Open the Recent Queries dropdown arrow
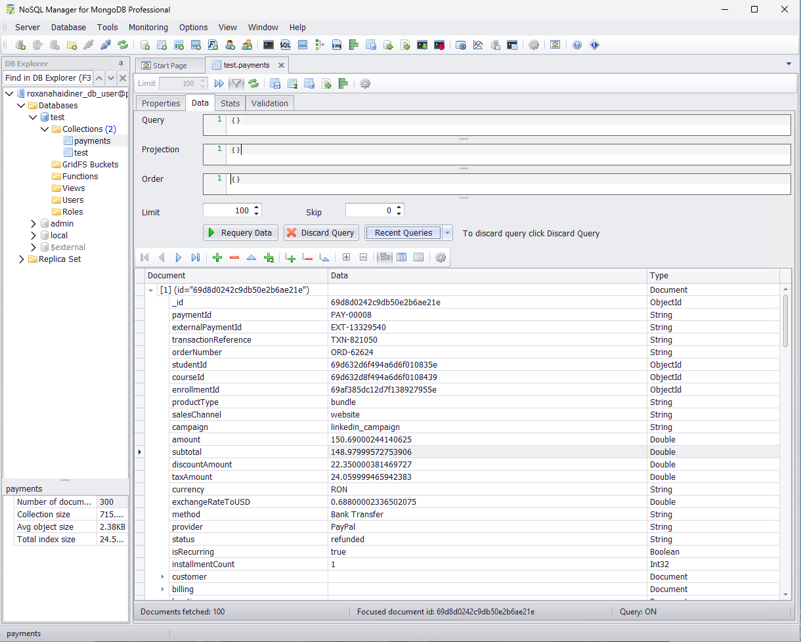This screenshot has height=642, width=801. tap(447, 232)
